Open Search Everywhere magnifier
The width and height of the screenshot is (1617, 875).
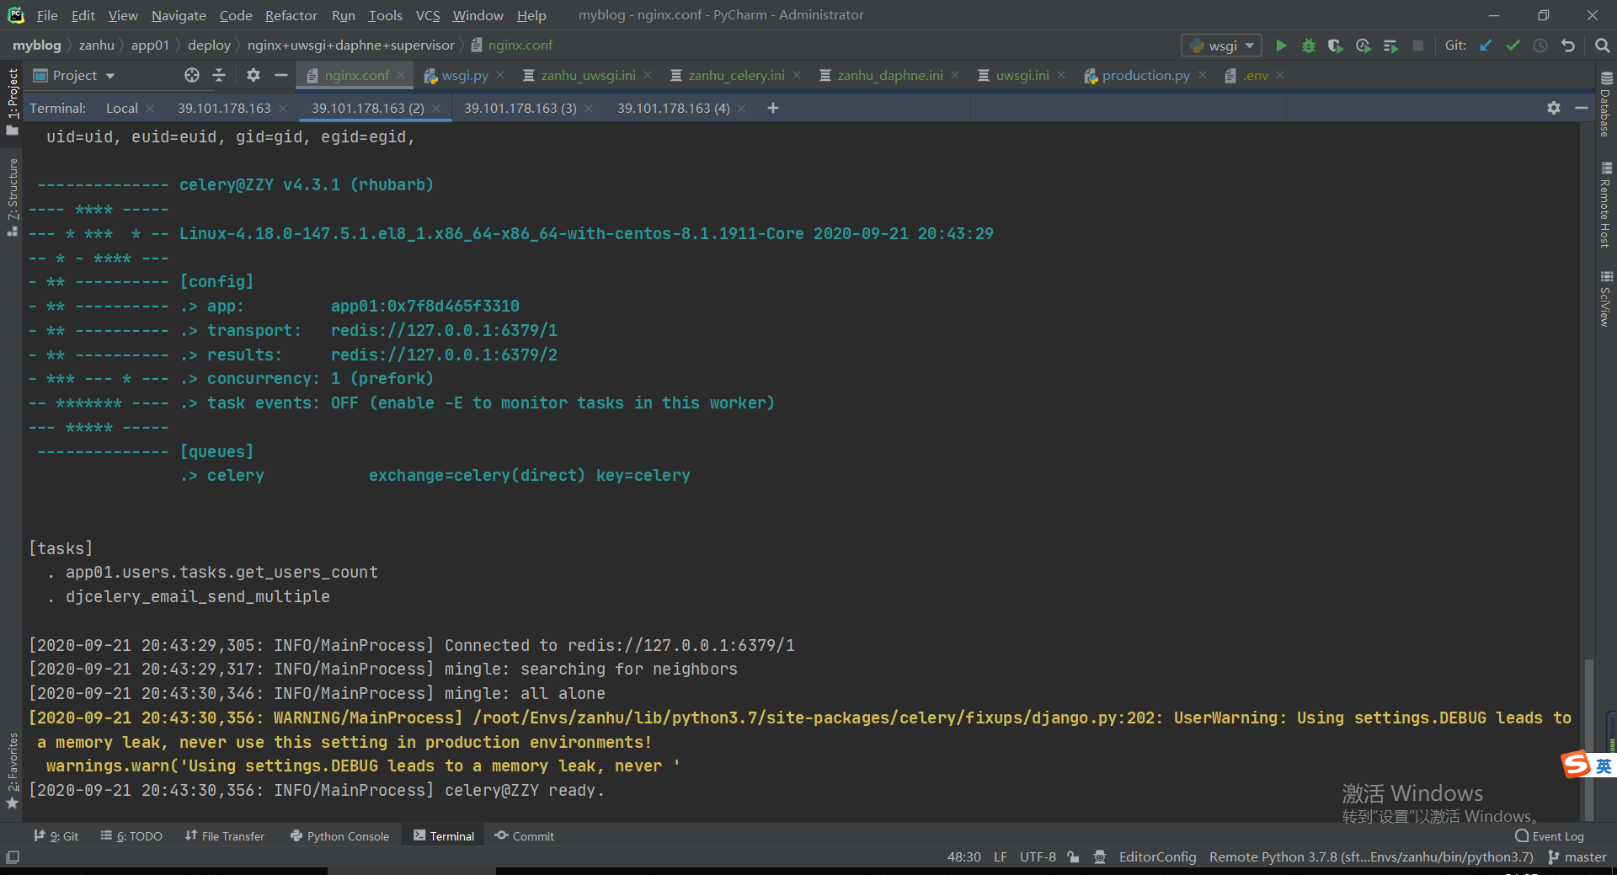[x=1602, y=45]
